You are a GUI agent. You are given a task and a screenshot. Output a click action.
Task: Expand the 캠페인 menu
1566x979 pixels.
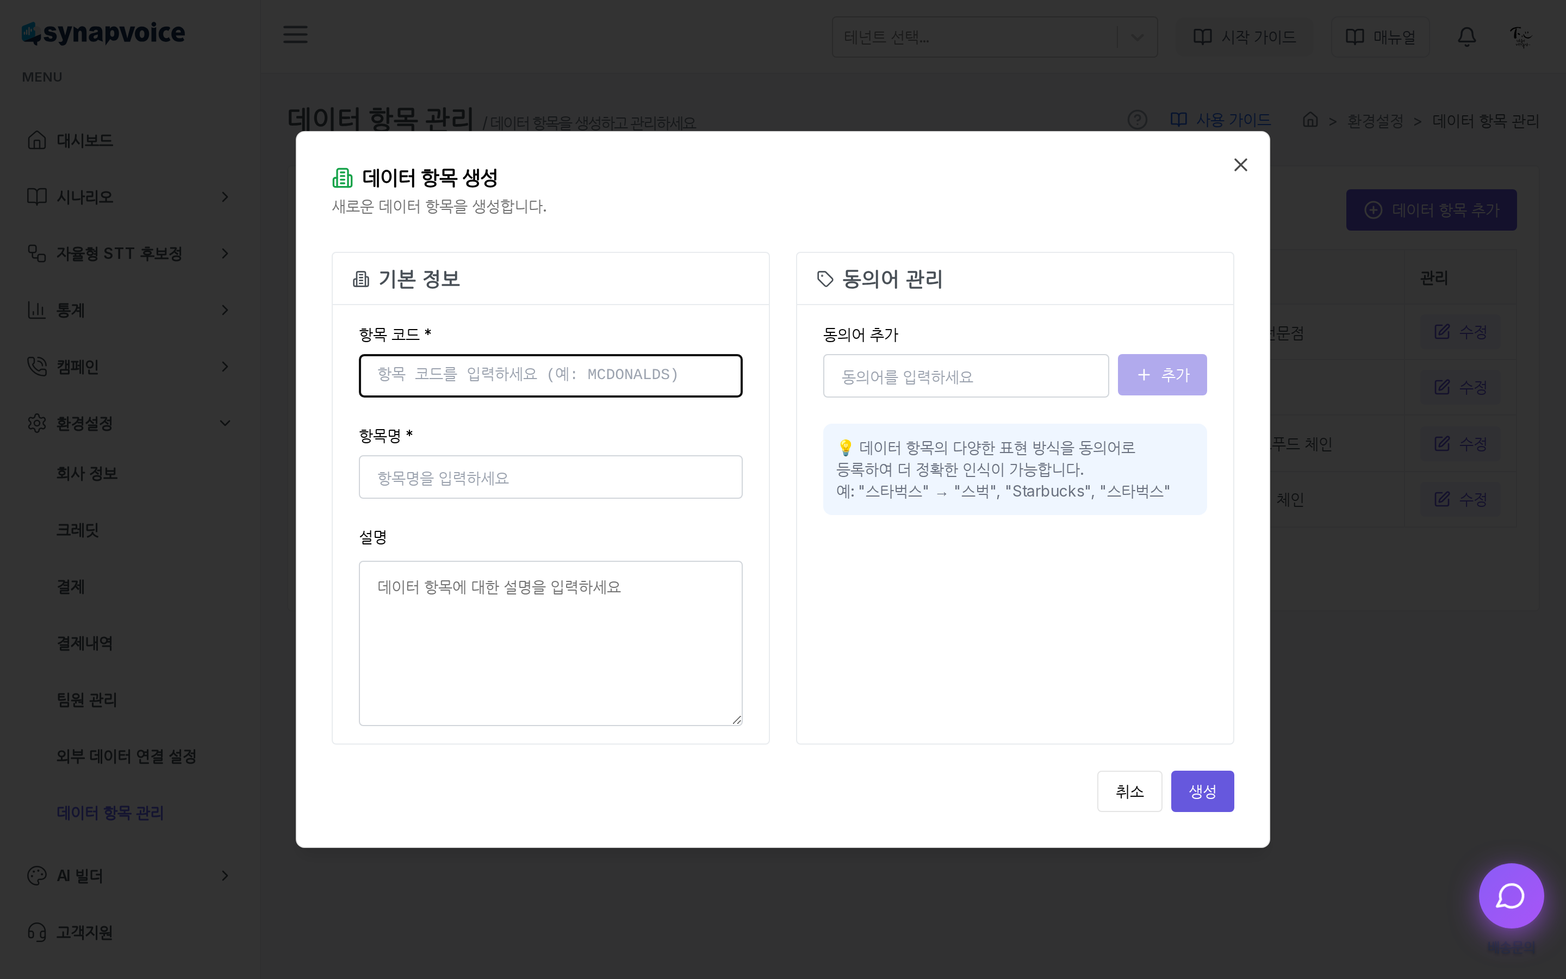(x=129, y=367)
